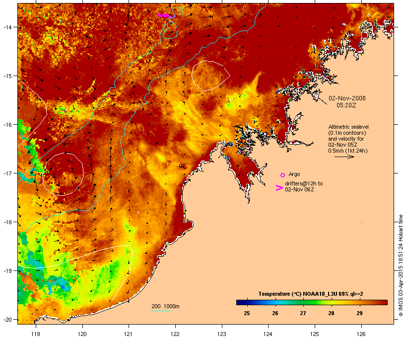Click the magenta drifter track near 122 longitude
Viewport: 407px width, 338px height.
point(166,15)
